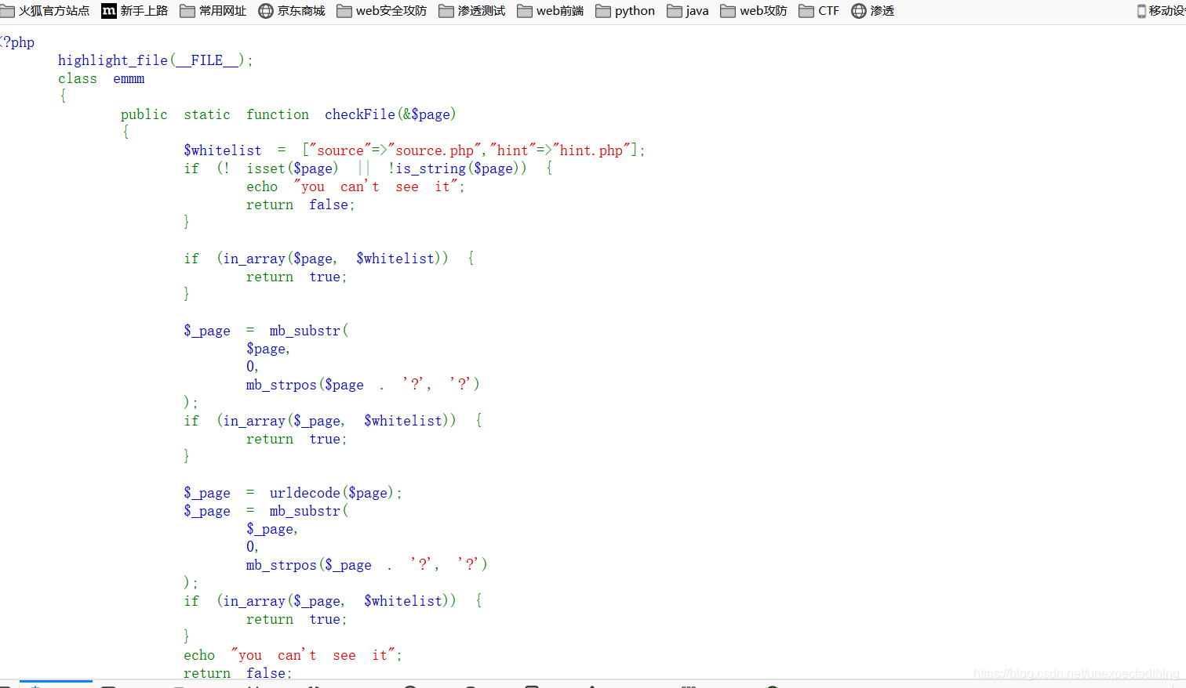Open the web安全攻防 bookmark folder
This screenshot has width=1186, height=688.
point(382,11)
